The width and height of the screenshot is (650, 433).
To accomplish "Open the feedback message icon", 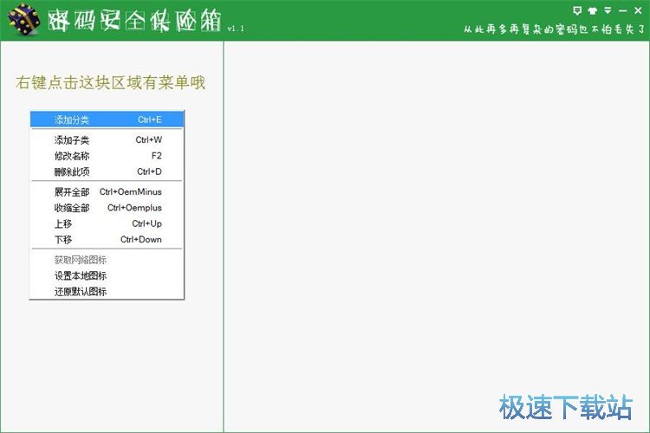I will point(576,10).
